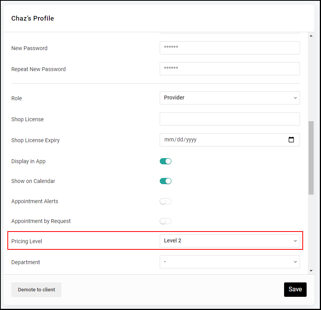The image size is (321, 310).
Task: Open the calendar picker for Shop License Expiry
Action: pyautogui.click(x=291, y=139)
